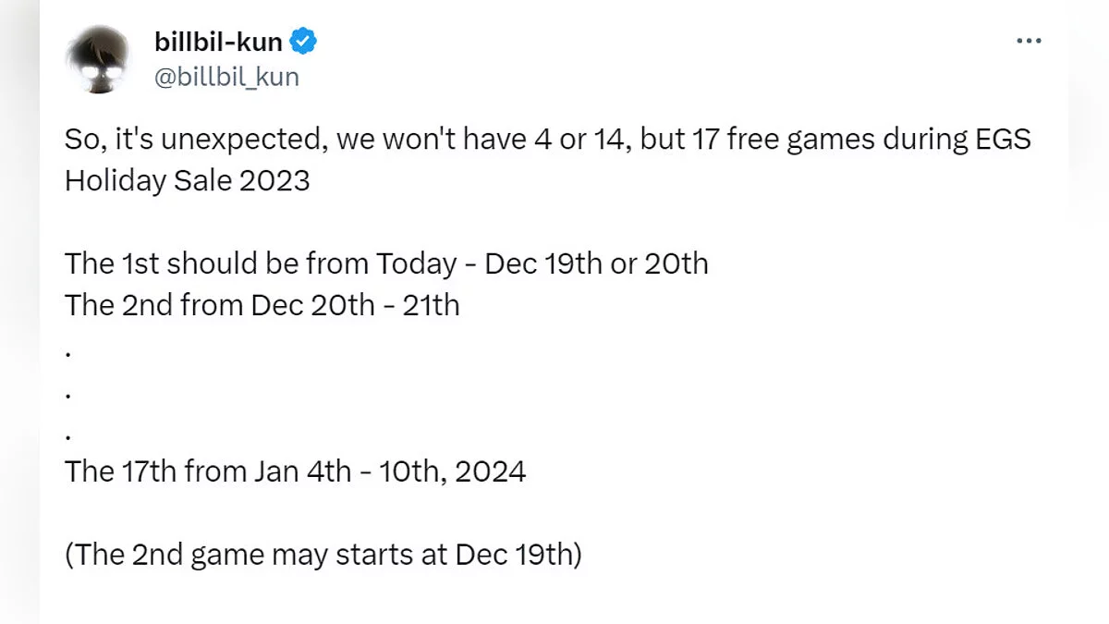
Task: Open the tweet's more options menu
Action: click(1029, 42)
